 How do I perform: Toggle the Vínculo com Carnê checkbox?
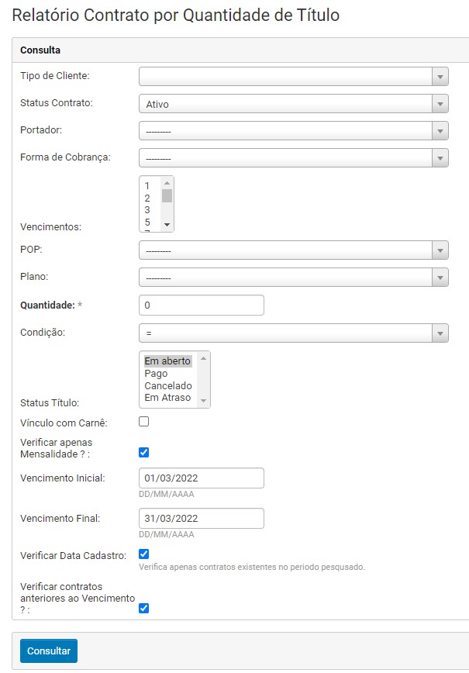pos(143,422)
